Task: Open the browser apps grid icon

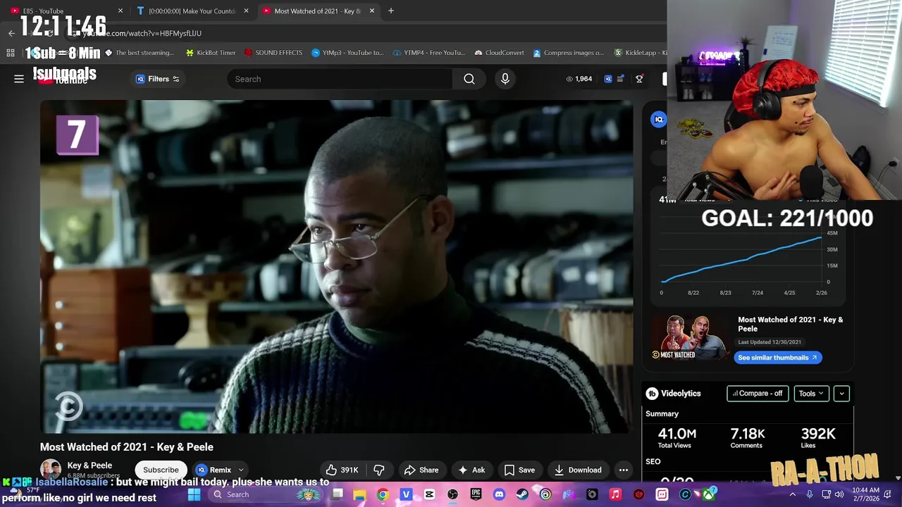Action: click(x=11, y=53)
